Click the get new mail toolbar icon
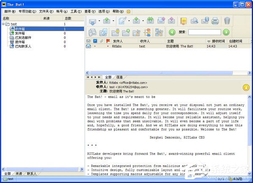The image size is (253, 183). [x=93, y=21]
